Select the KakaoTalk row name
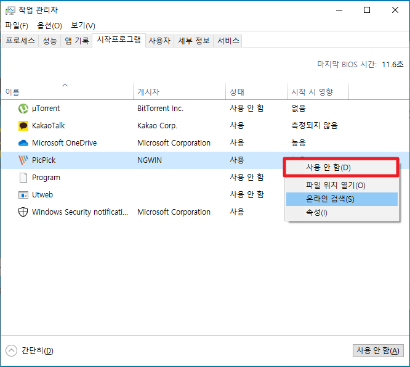The height and width of the screenshot is (367, 410). point(49,126)
